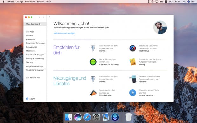The width and height of the screenshot is (197, 123).
Task: Click the Setapp icon in the Dock
Action: pyautogui.click(x=115, y=117)
